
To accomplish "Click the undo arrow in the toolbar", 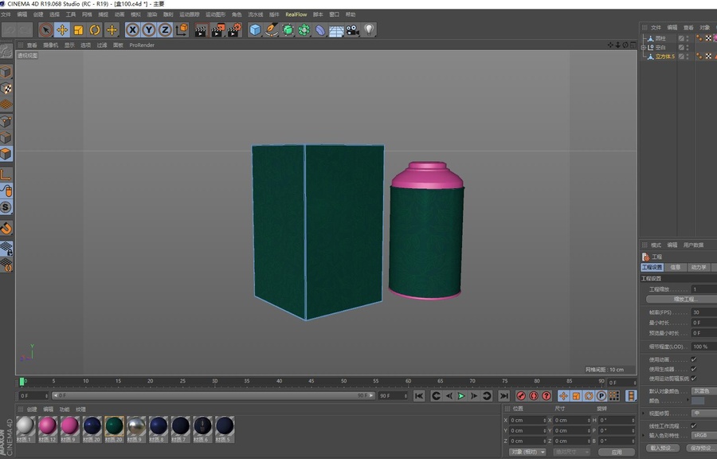I will (x=10, y=30).
